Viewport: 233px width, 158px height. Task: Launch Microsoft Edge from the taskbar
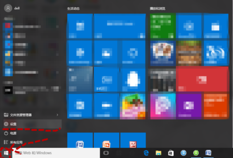[146, 153]
